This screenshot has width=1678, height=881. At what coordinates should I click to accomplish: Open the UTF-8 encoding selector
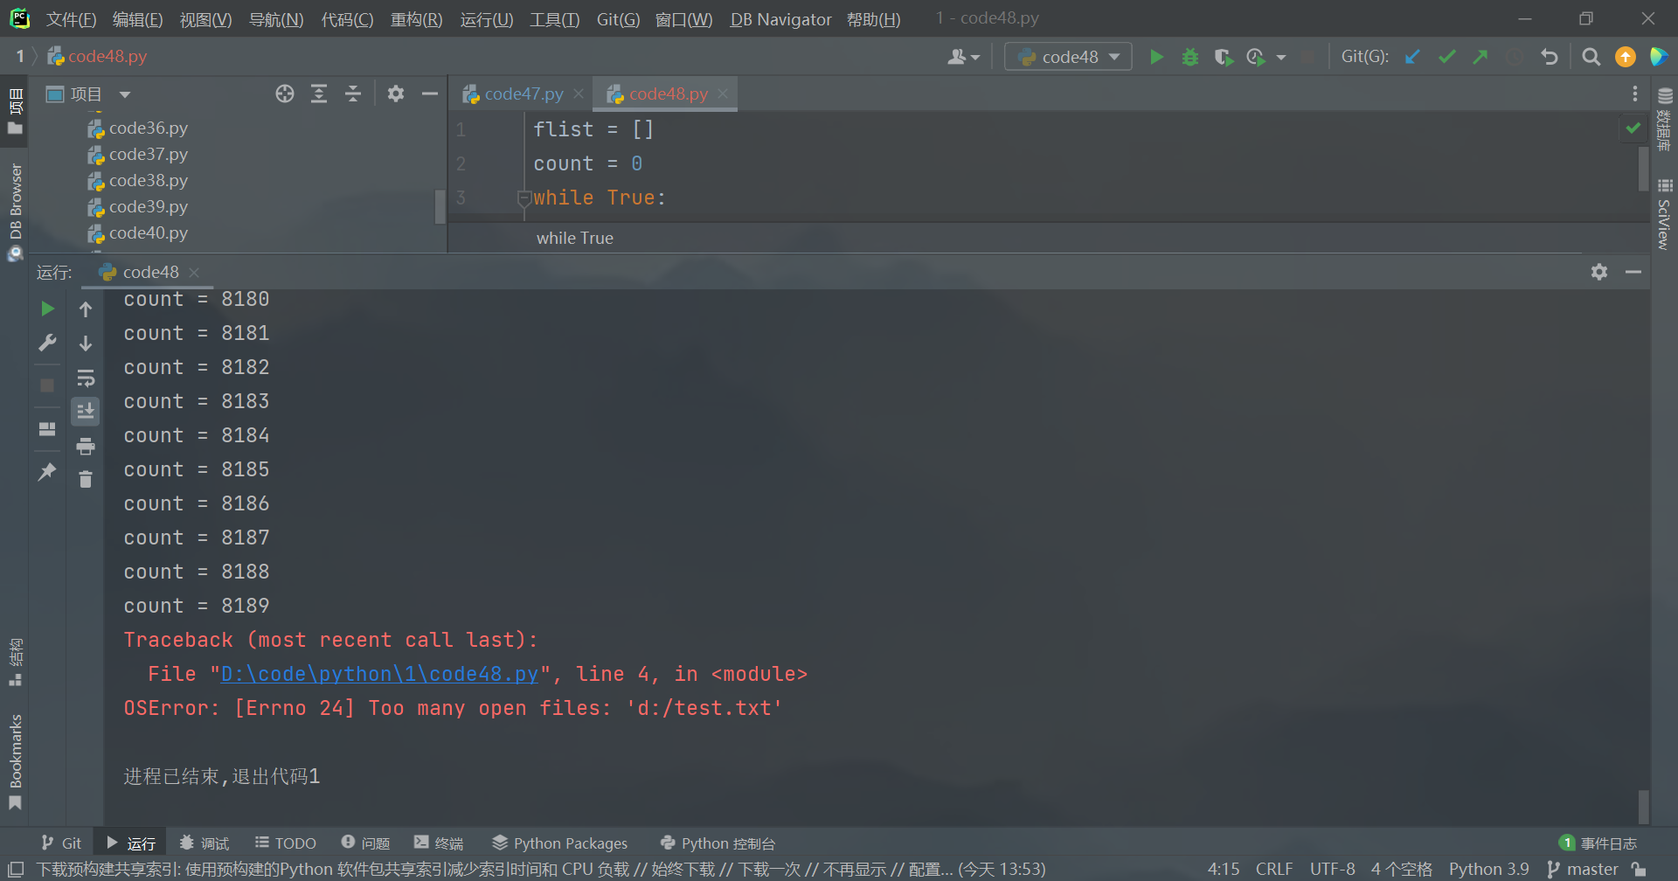(1332, 870)
